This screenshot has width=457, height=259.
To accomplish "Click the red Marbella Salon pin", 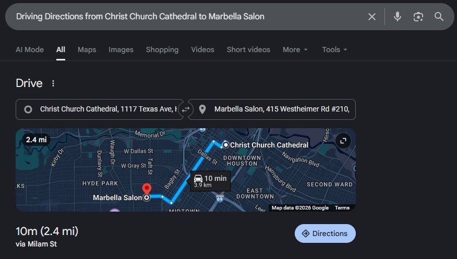I will pyautogui.click(x=147, y=190).
